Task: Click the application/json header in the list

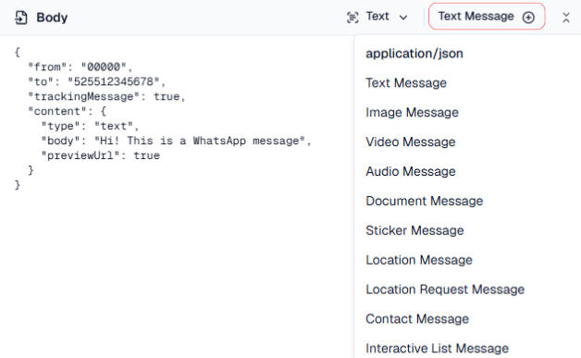Action: pos(414,54)
